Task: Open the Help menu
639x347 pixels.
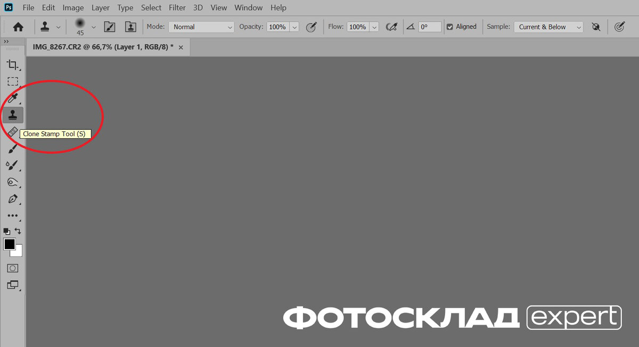Action: click(x=278, y=7)
